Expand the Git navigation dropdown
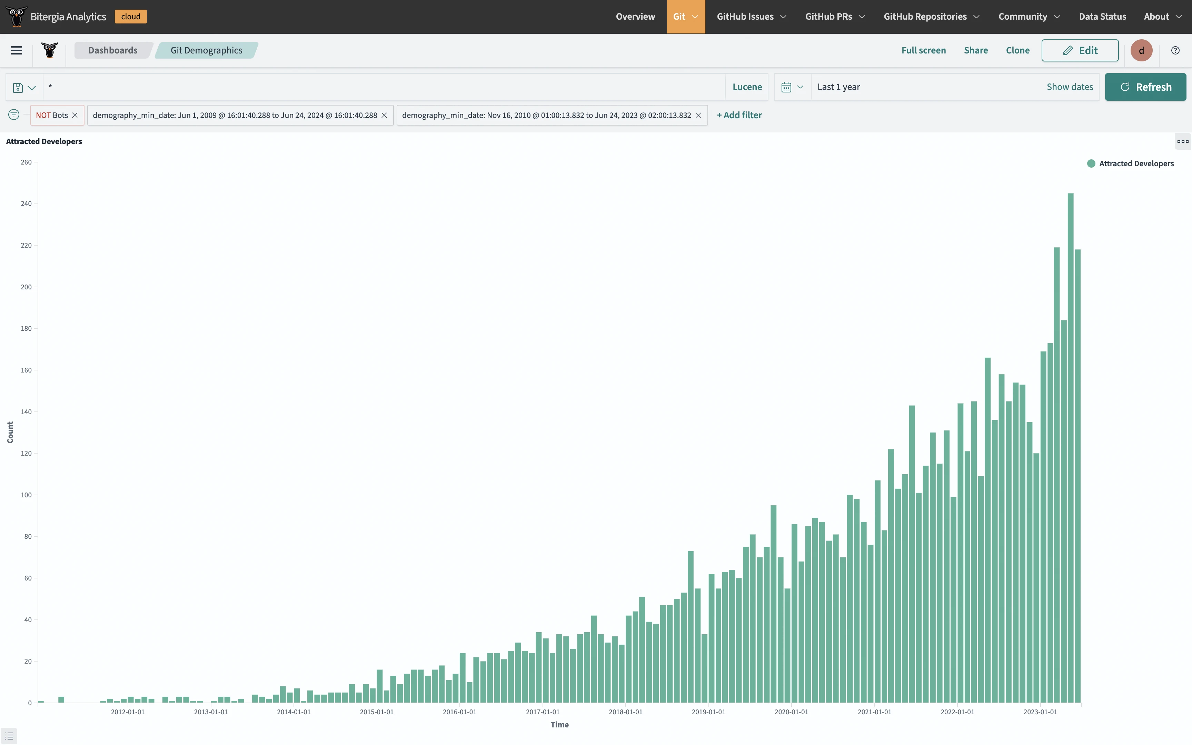The height and width of the screenshot is (745, 1192). pos(686,16)
